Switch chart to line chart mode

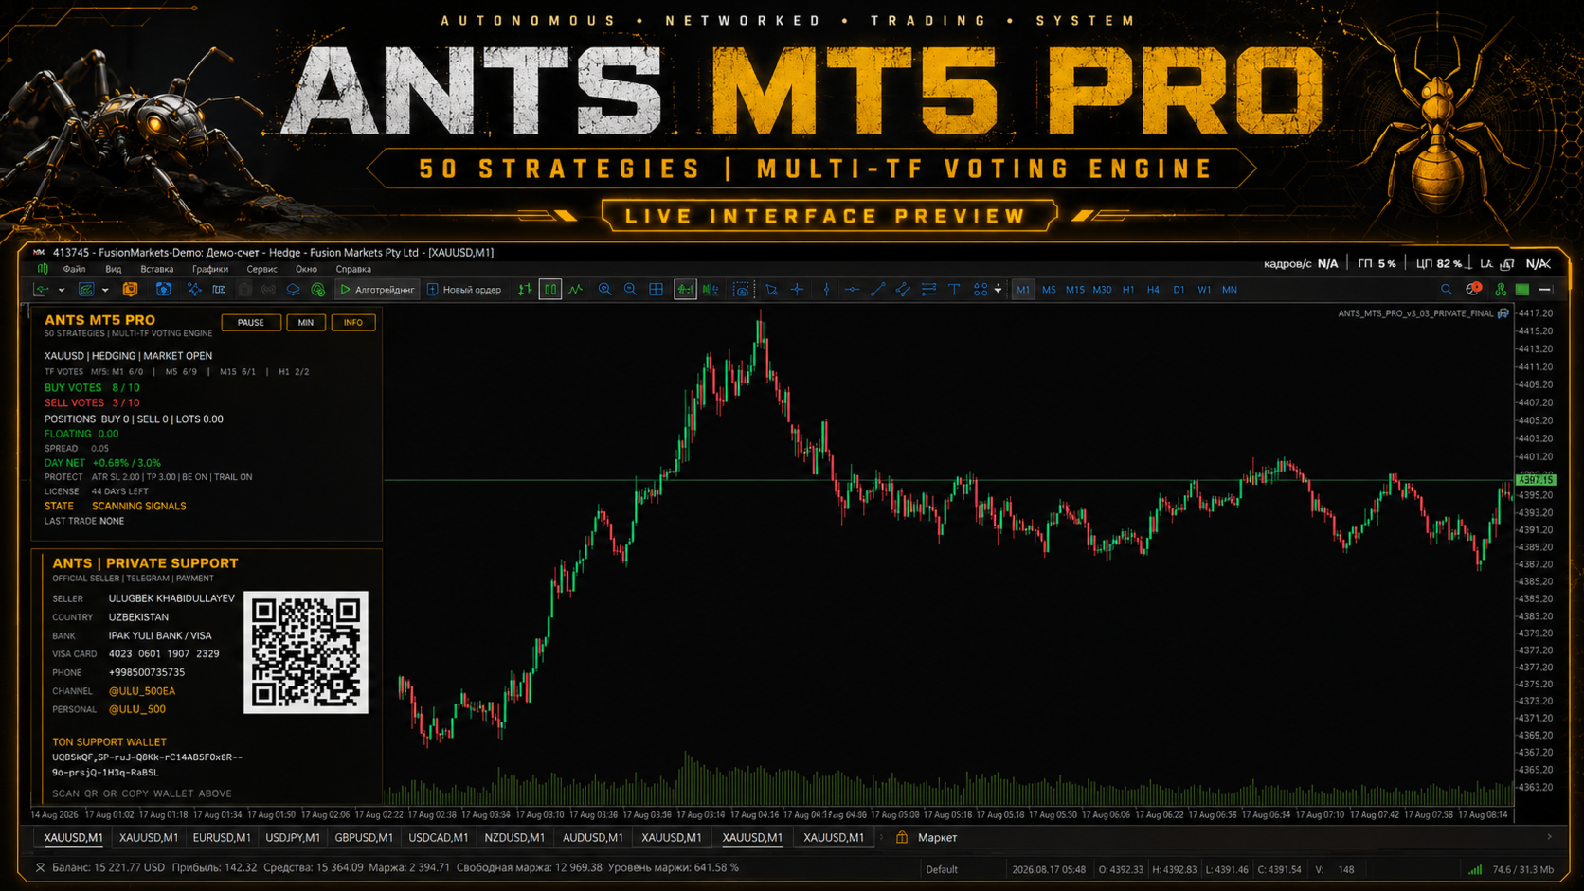(576, 290)
